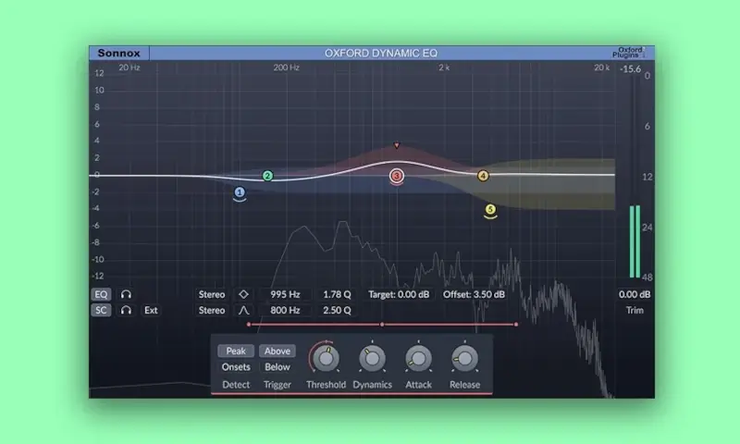
Task: Click the Sonnox logo button
Action: coord(119,53)
